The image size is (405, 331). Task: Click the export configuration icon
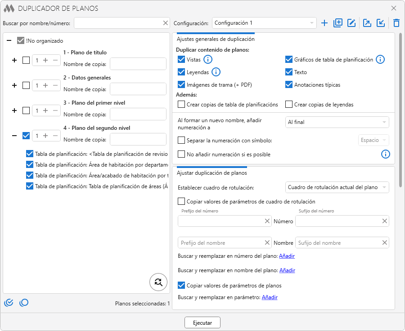(367, 23)
